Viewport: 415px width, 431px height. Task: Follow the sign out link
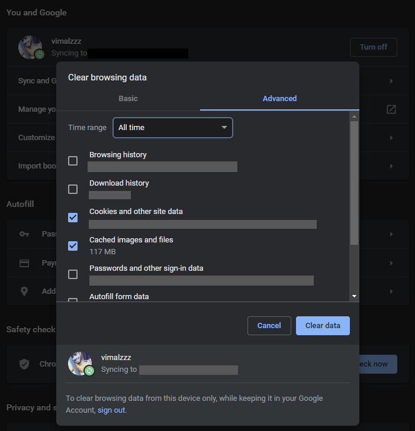(x=111, y=410)
